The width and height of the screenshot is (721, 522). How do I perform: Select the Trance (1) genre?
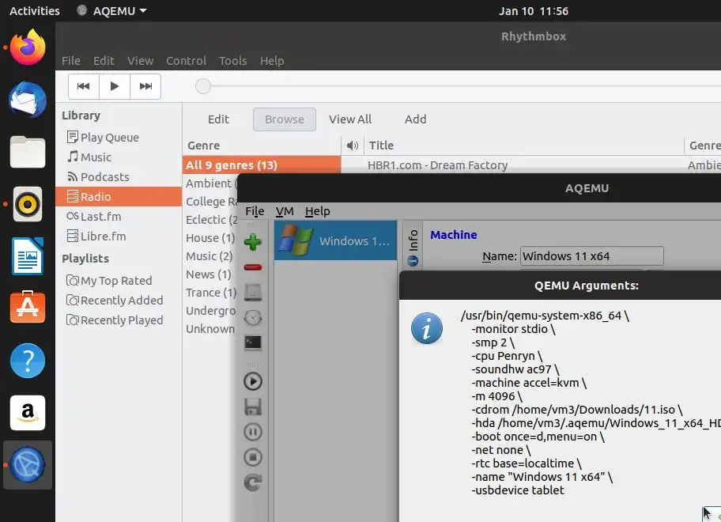pyautogui.click(x=210, y=293)
